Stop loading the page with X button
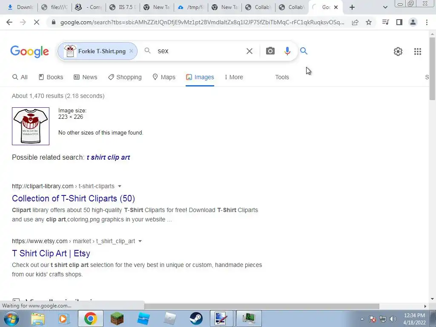436x327 pixels. 37,22
